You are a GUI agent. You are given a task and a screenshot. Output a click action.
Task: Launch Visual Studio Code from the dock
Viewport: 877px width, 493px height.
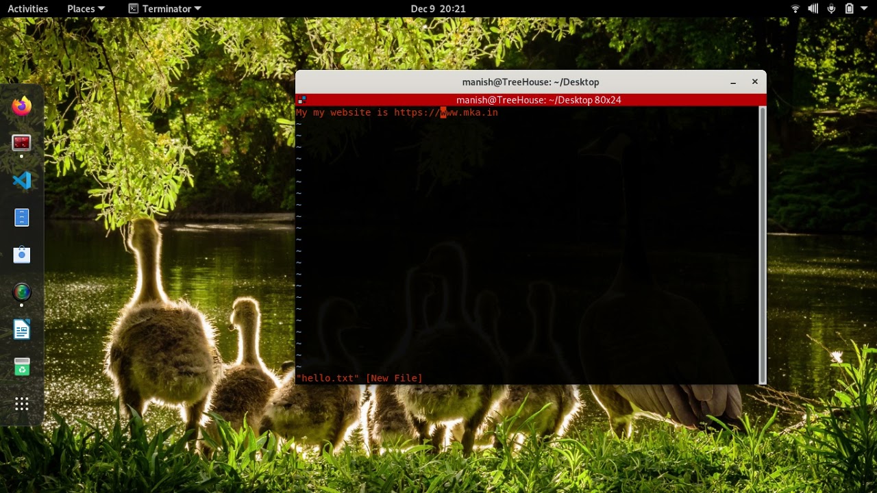coord(22,180)
